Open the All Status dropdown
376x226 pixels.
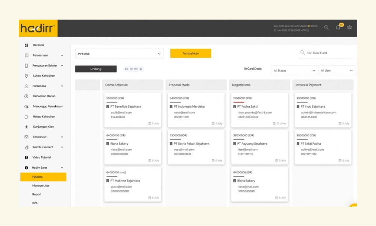(294, 70)
